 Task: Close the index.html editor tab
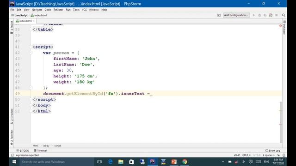[34, 21]
